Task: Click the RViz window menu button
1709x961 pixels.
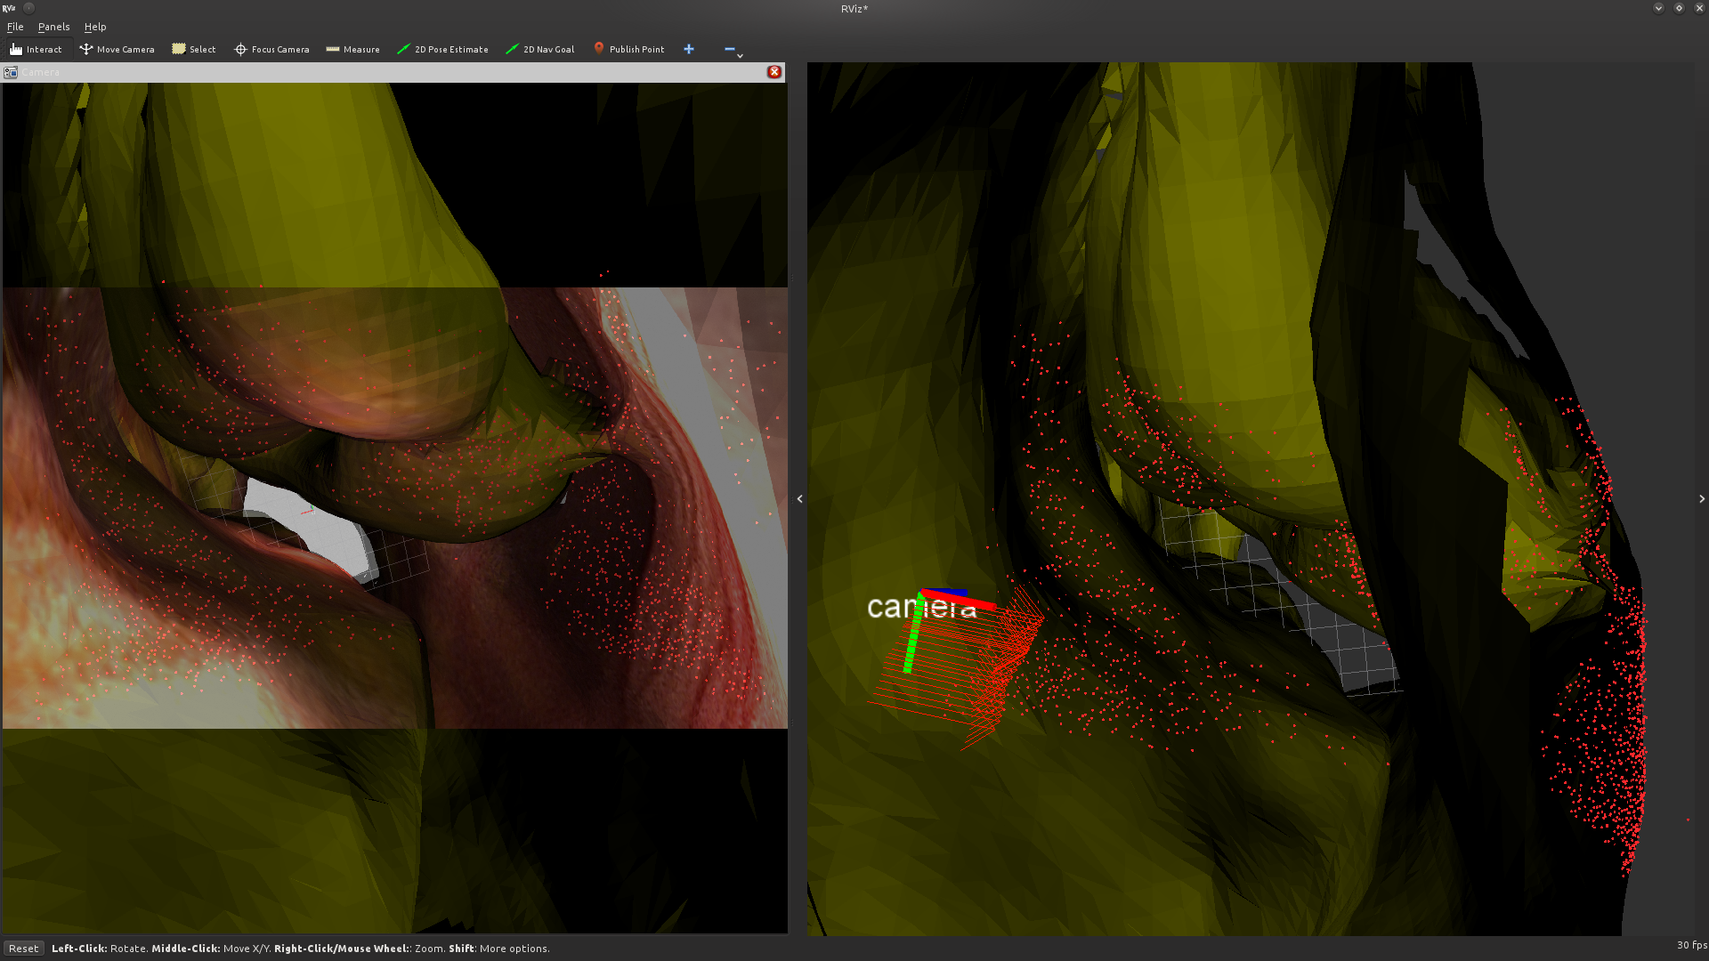Action: [x=9, y=8]
